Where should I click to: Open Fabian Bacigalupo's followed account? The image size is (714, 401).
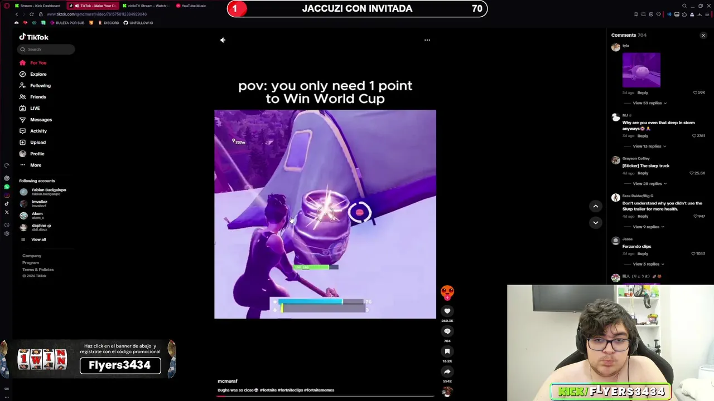(44, 192)
